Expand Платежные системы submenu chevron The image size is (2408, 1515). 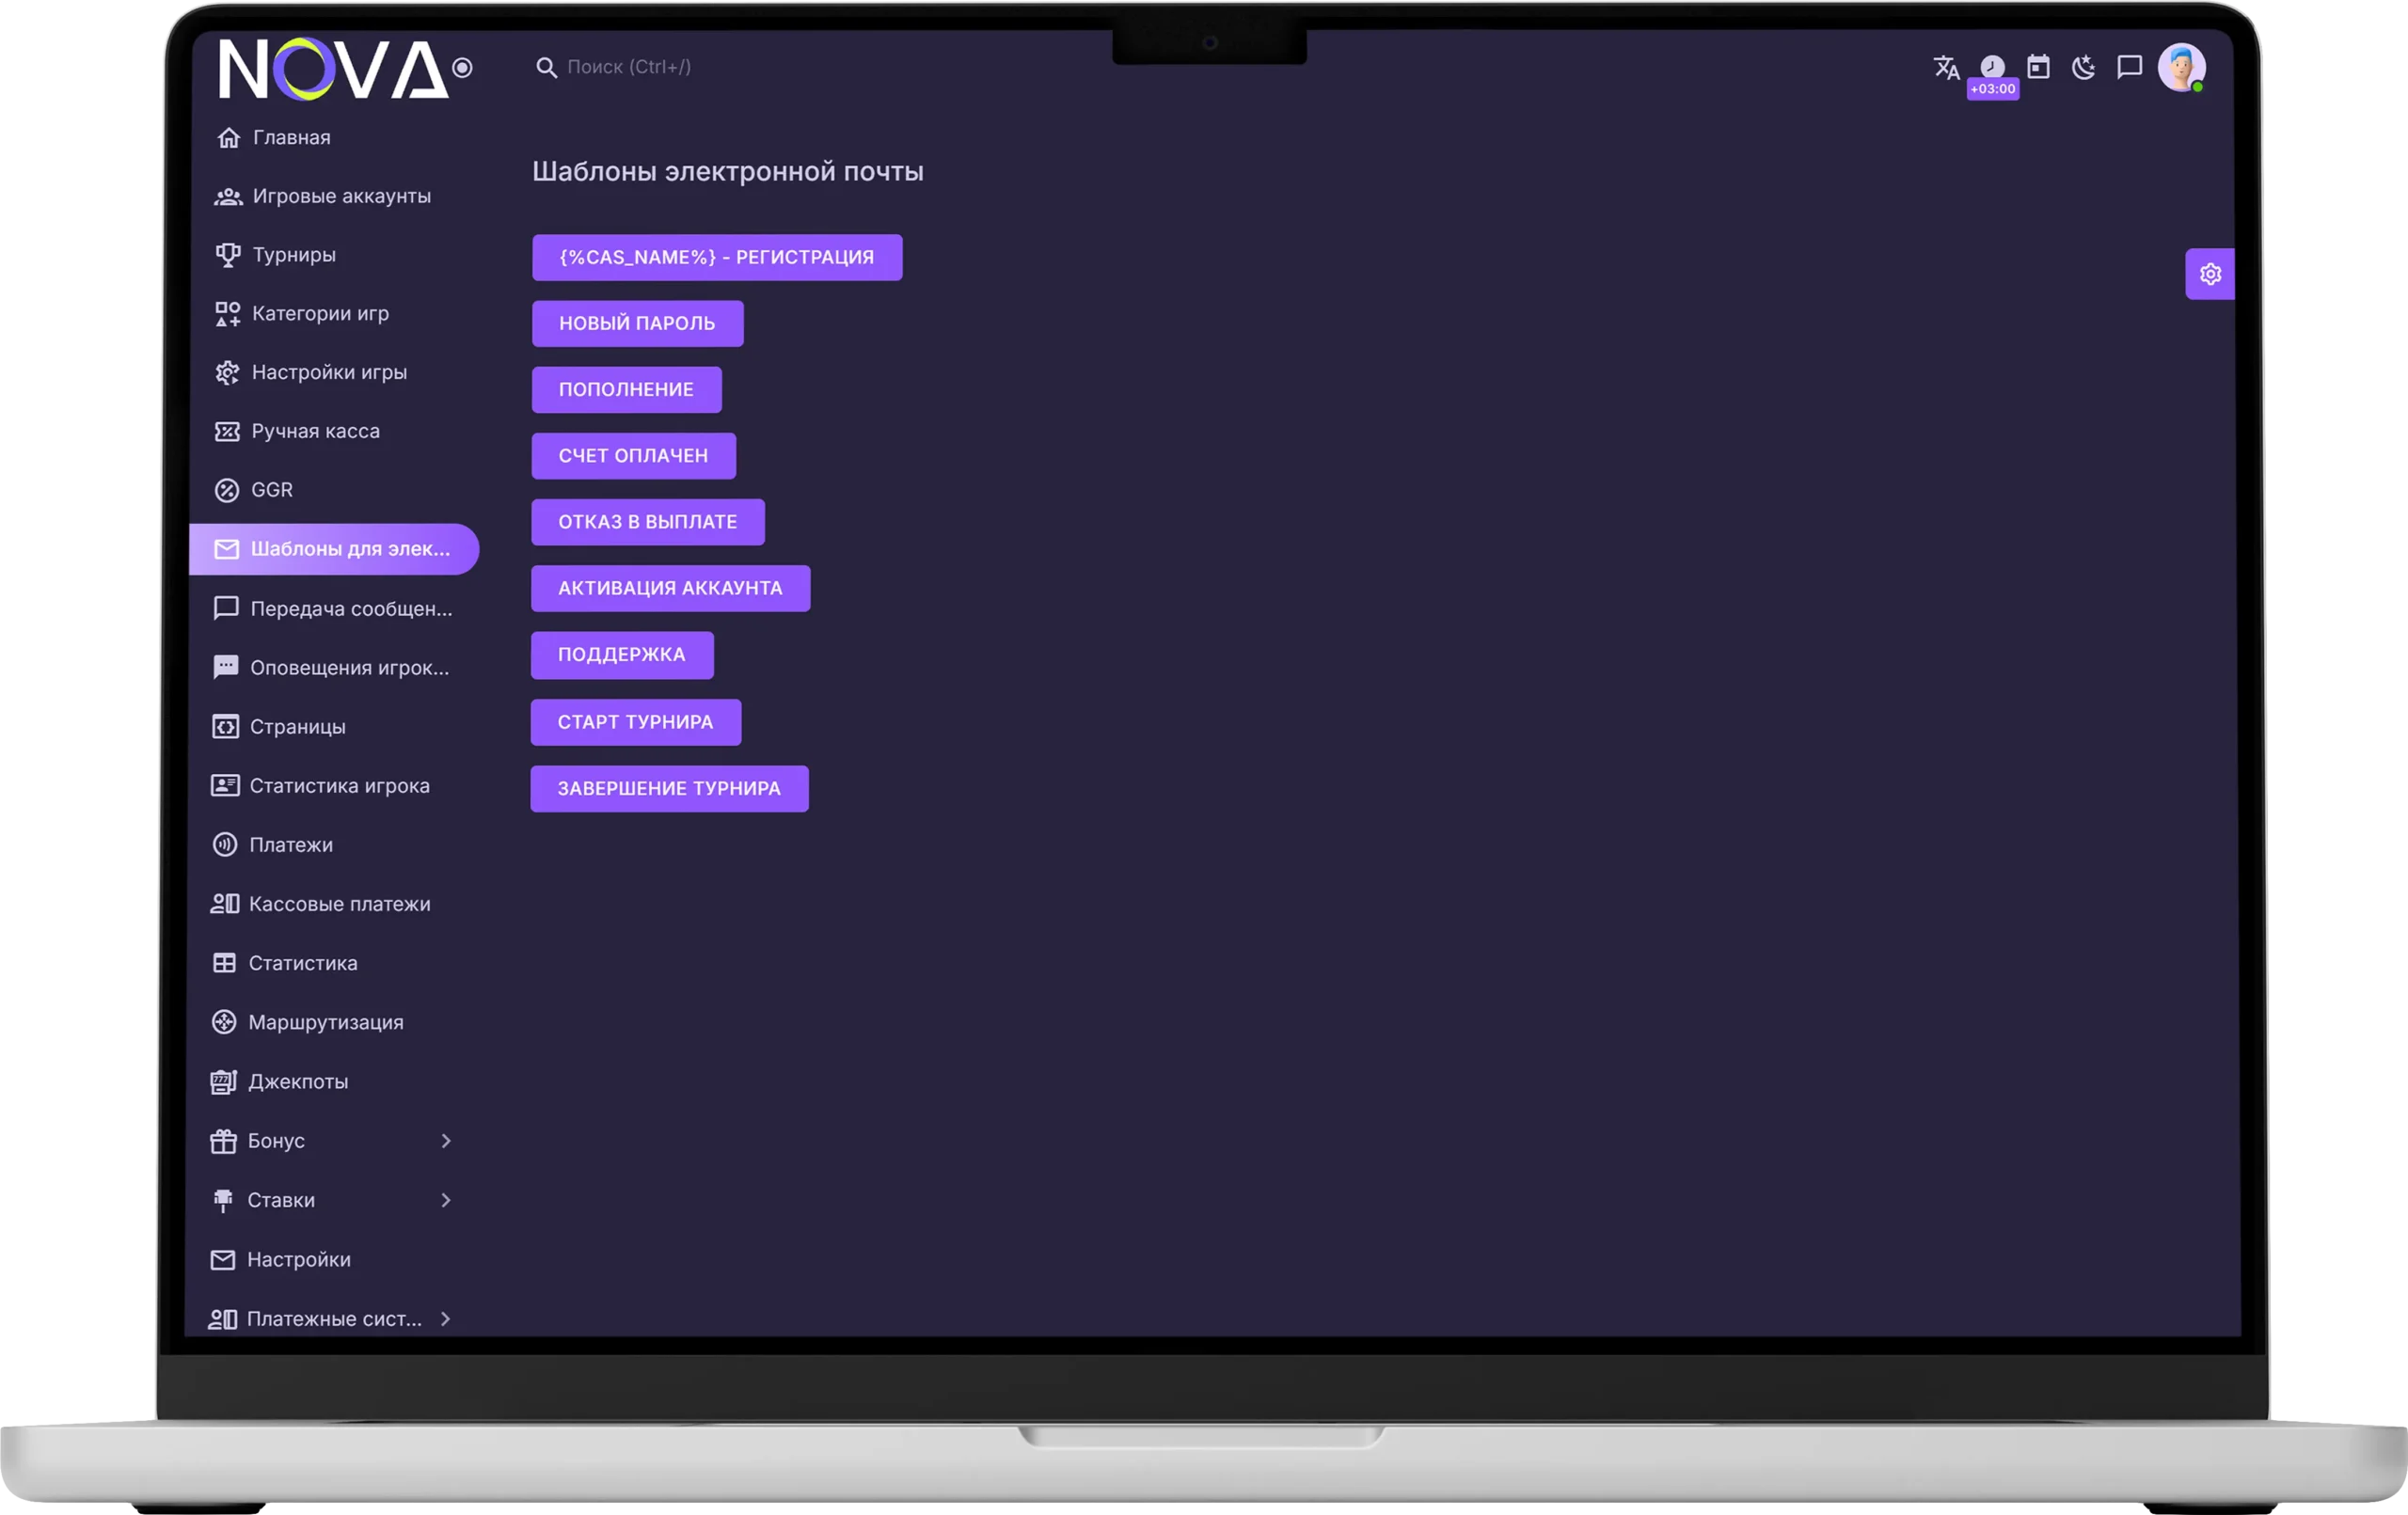(x=445, y=1319)
